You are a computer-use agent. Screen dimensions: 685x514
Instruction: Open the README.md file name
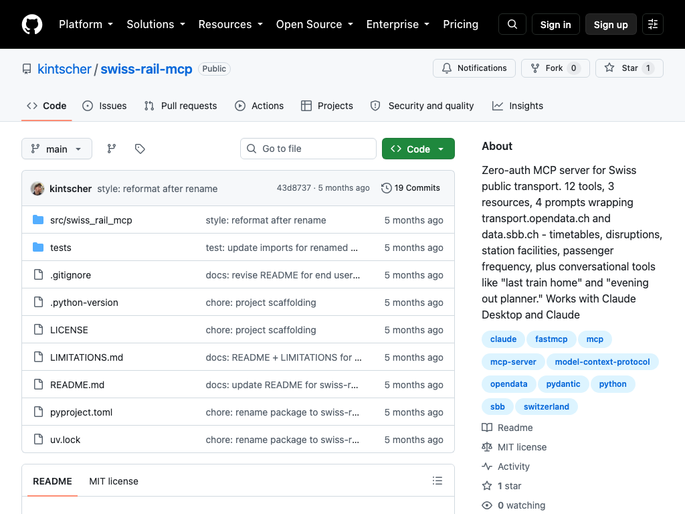[x=78, y=385]
